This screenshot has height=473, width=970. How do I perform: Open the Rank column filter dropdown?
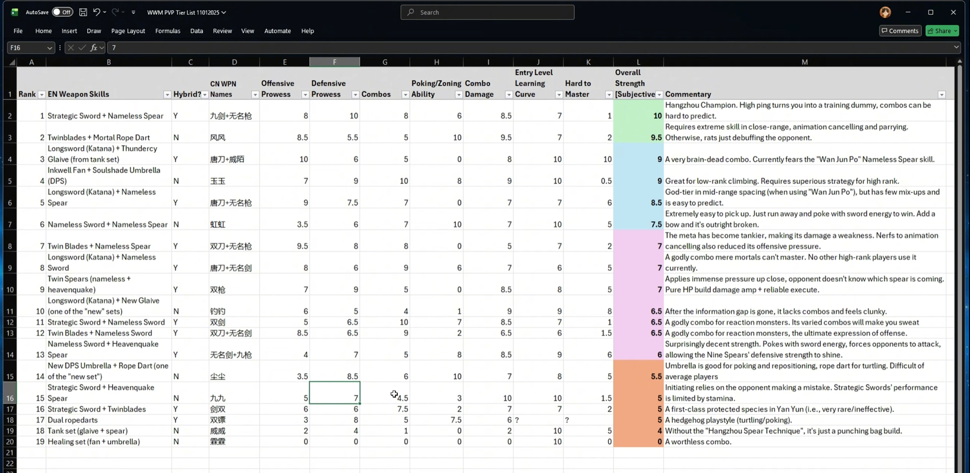point(42,95)
